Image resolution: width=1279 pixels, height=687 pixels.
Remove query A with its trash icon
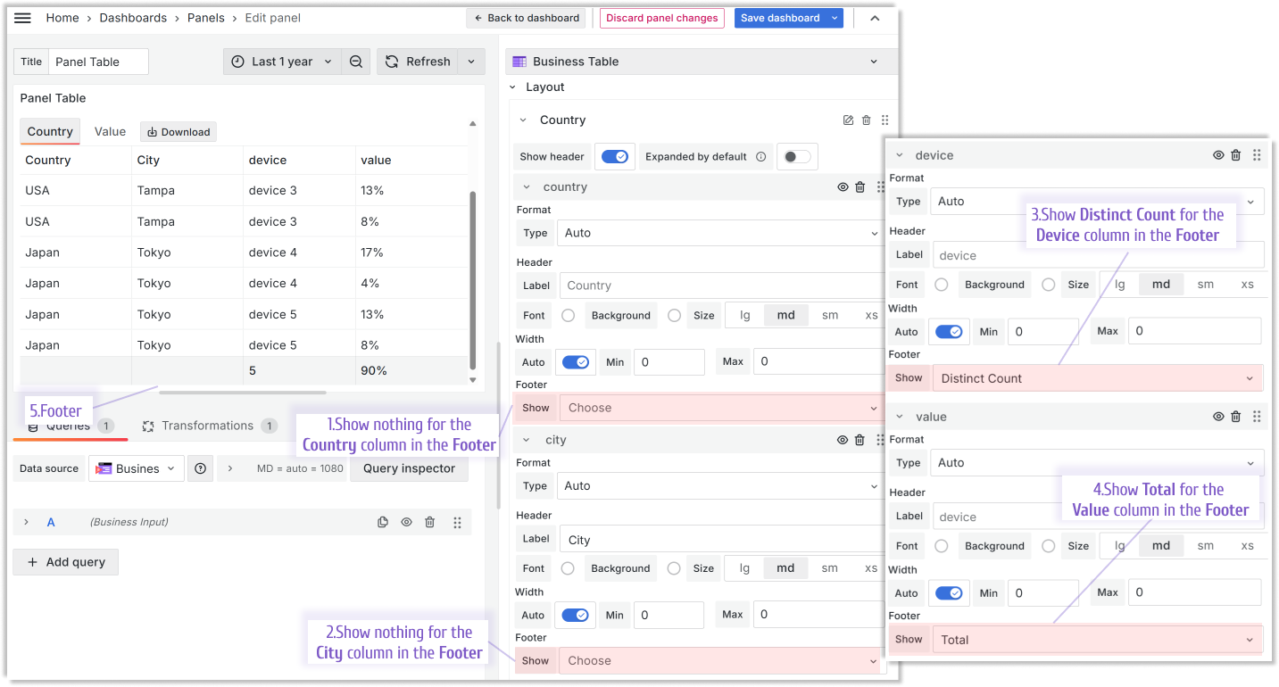click(429, 521)
